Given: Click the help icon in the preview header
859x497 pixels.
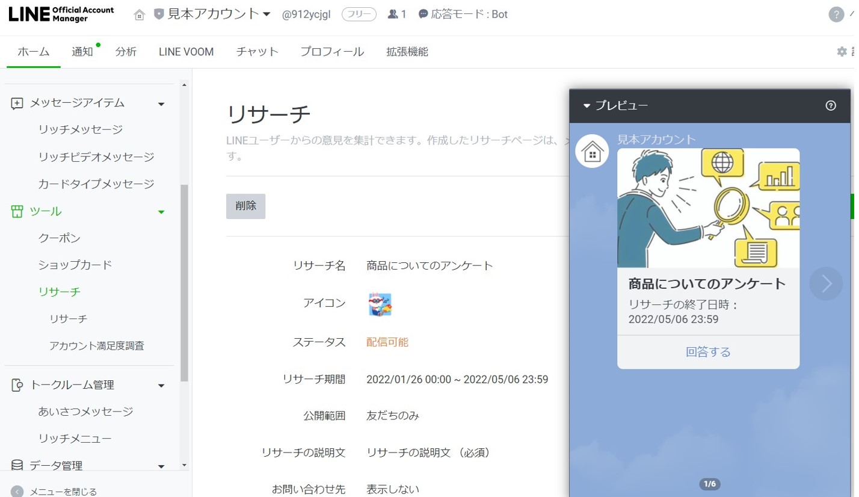Looking at the screenshot, I should pos(830,105).
